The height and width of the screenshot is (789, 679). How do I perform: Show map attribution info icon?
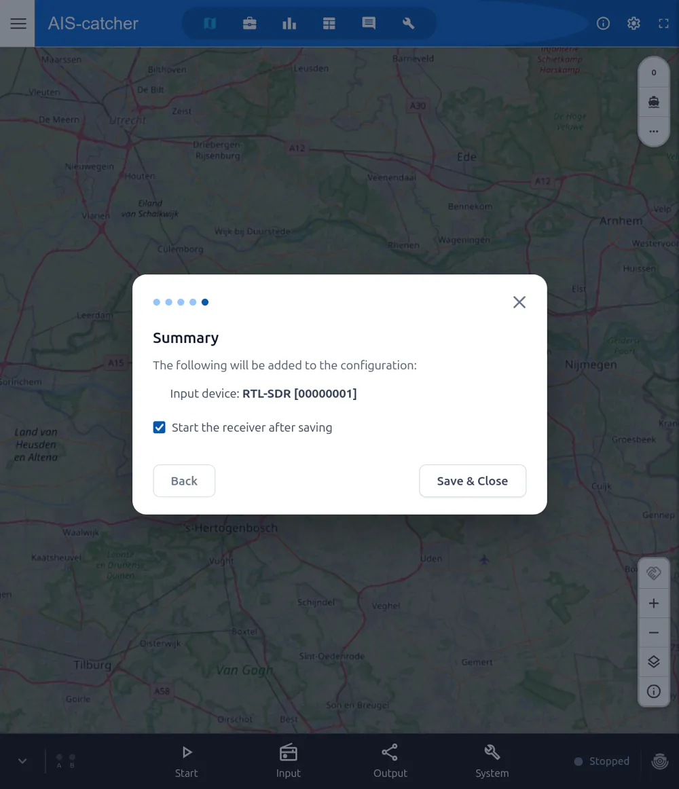point(654,691)
